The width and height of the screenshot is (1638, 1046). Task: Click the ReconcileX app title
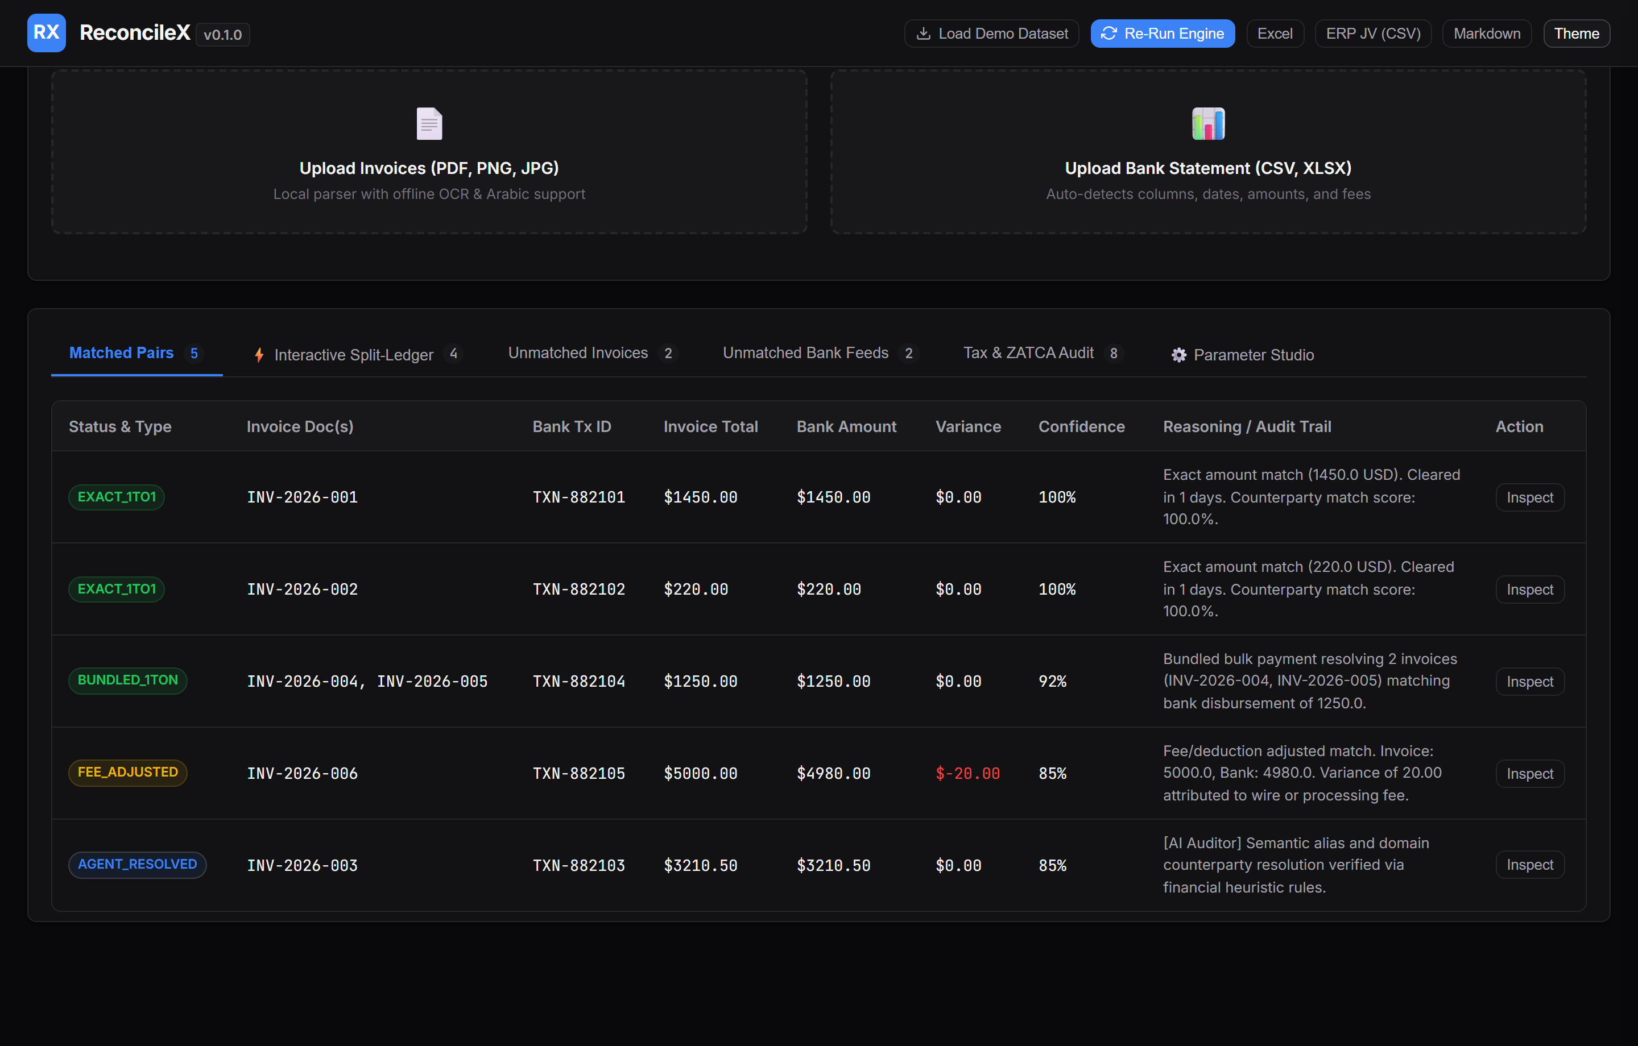point(135,32)
